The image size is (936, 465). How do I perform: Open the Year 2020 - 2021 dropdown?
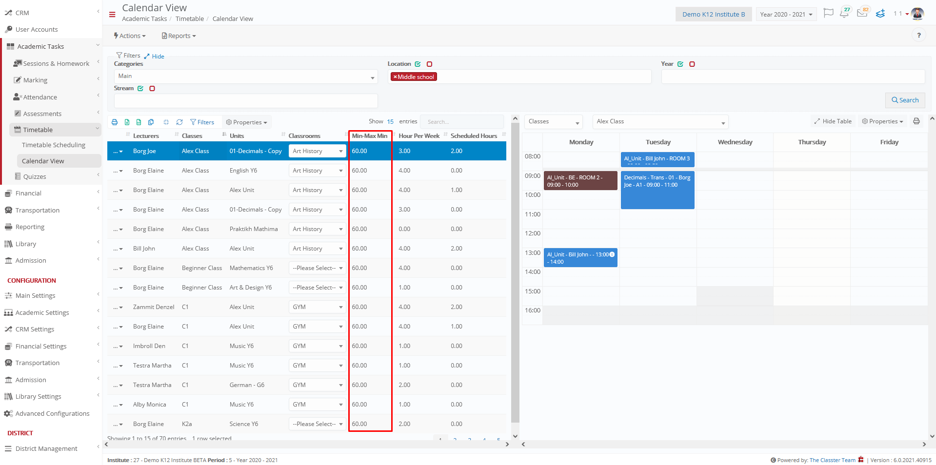pyautogui.click(x=786, y=14)
